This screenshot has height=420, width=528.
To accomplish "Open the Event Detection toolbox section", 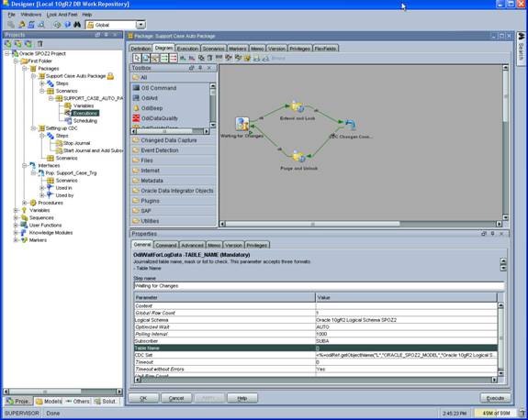I will point(173,150).
